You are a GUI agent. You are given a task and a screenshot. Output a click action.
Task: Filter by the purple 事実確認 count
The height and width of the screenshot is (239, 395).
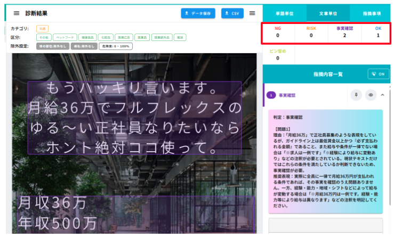click(x=344, y=32)
